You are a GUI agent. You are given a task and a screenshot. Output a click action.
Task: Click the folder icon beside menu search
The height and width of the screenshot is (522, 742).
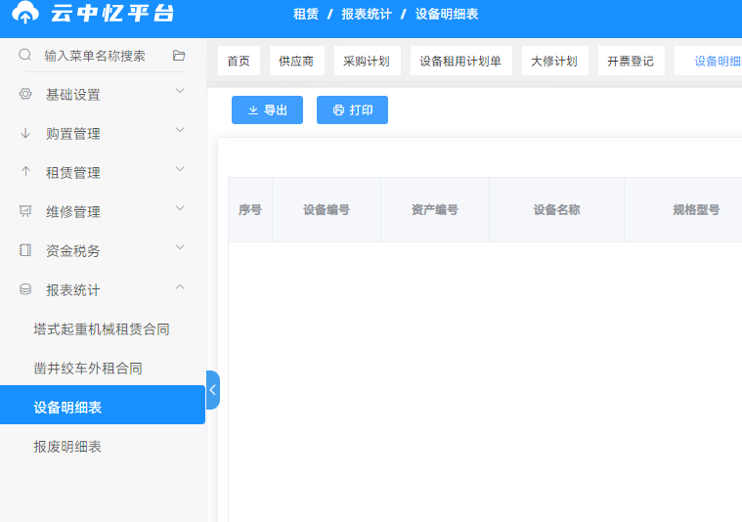click(179, 56)
